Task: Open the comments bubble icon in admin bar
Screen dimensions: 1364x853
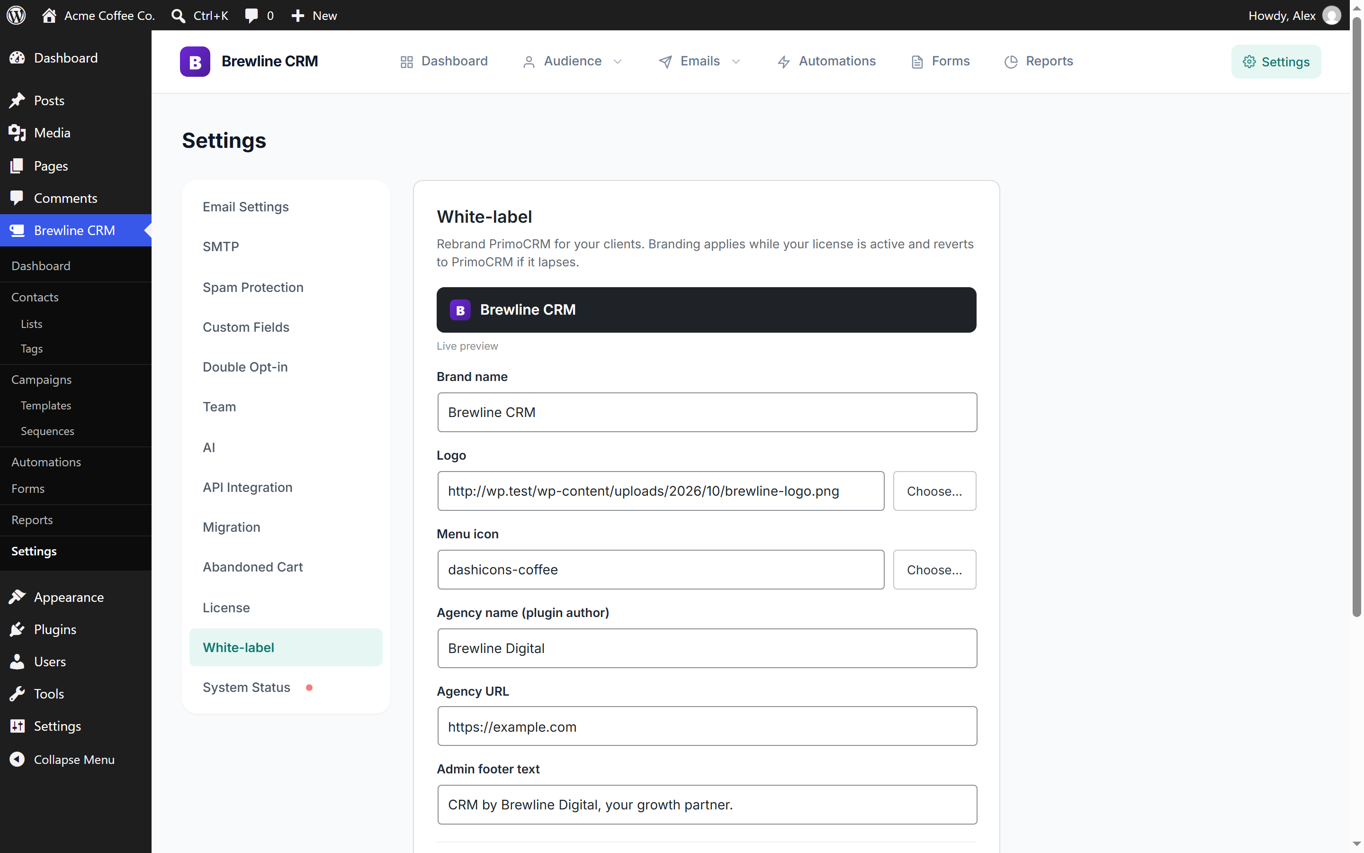Action: (251, 15)
